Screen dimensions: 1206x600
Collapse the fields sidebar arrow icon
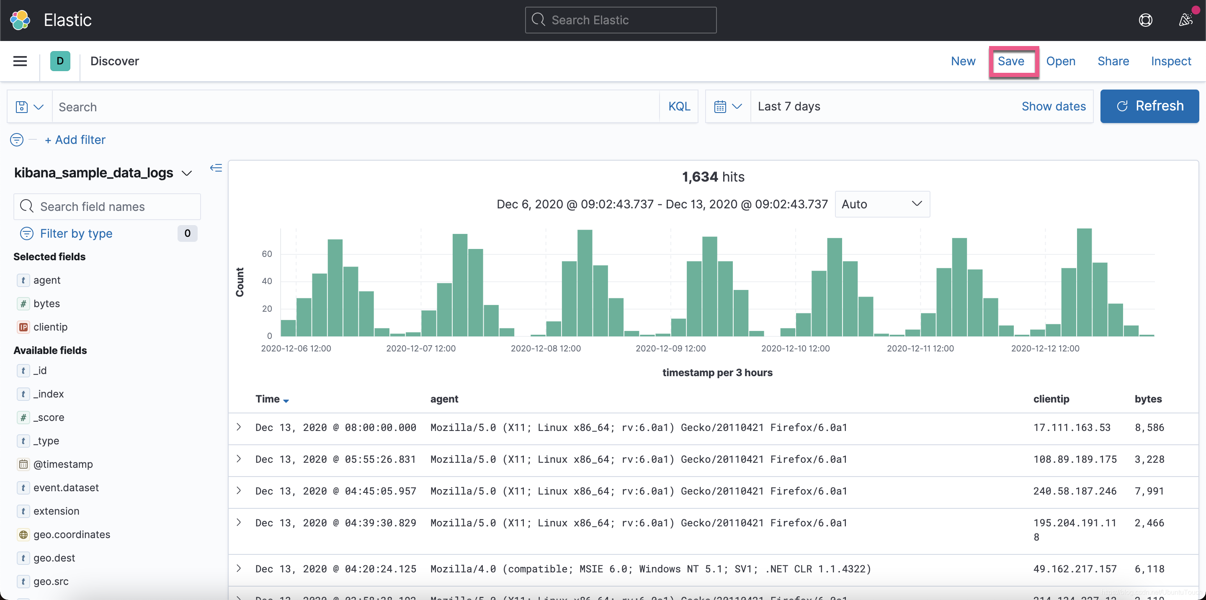(216, 168)
